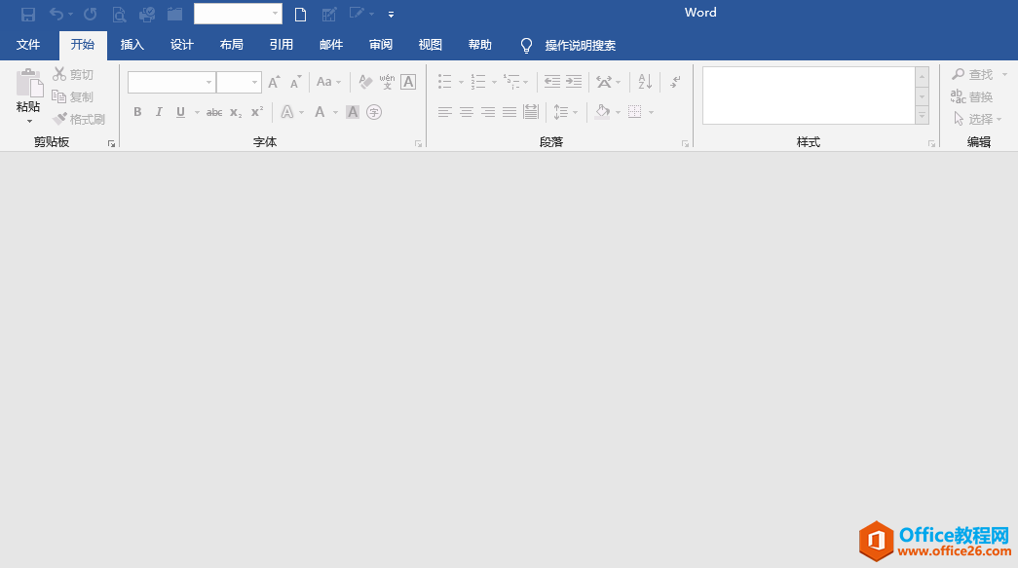Switch to the 布局 (Layout) tab
Viewport: 1018px width, 568px height.
coord(231,45)
